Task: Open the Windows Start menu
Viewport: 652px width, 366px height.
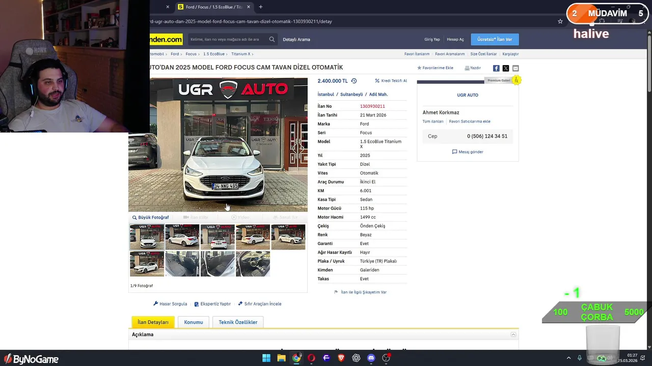Action: (266, 358)
